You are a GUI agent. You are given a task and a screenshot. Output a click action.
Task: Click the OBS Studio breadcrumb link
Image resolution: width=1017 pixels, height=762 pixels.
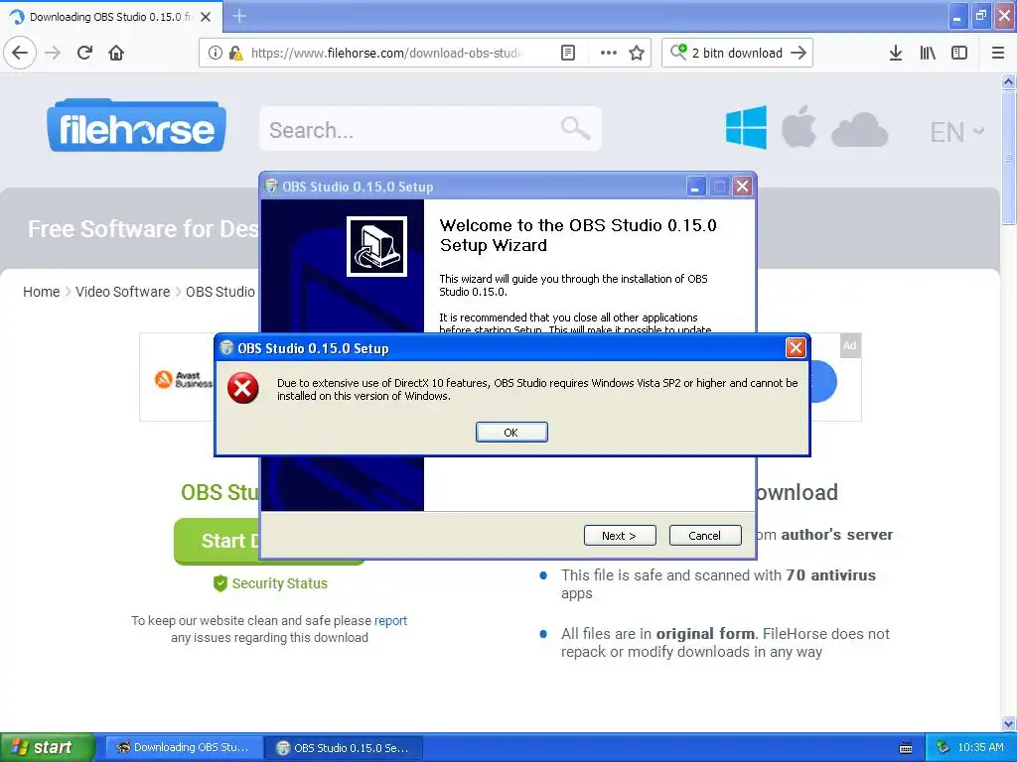coord(219,292)
